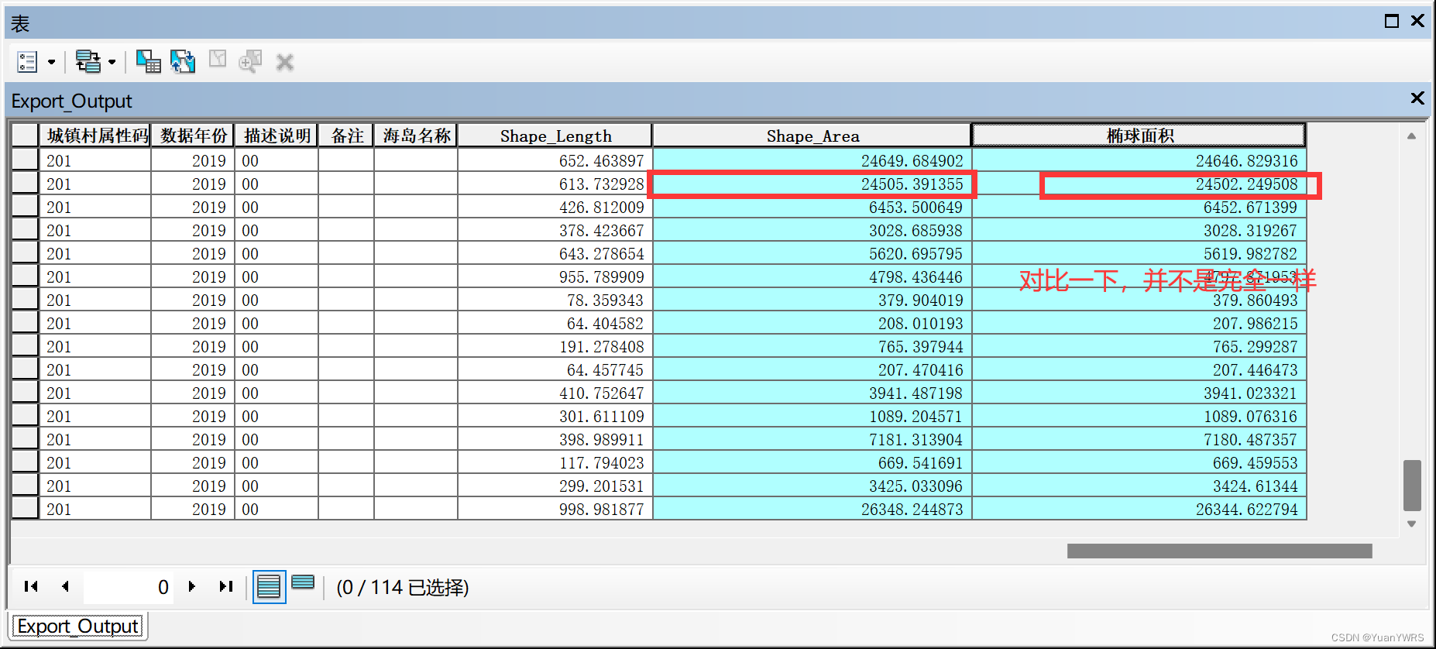Click the vertical scrollbar thumb
The height and width of the screenshot is (649, 1436).
(x=1412, y=486)
